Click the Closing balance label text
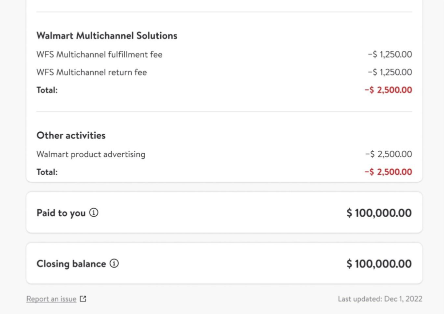The width and height of the screenshot is (444, 314). 71,264
